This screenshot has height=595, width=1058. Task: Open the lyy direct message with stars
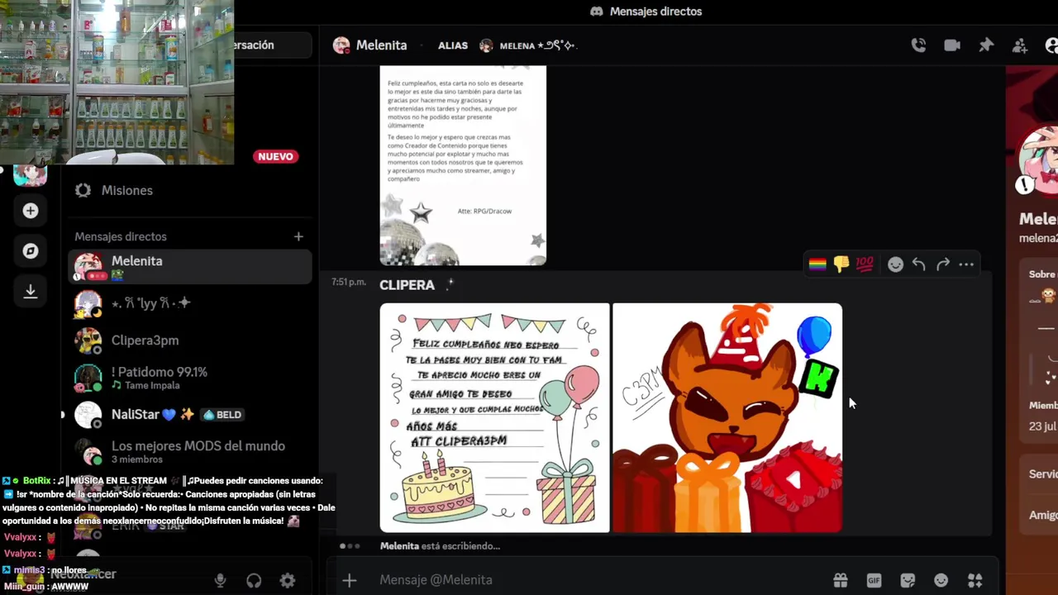pos(189,303)
